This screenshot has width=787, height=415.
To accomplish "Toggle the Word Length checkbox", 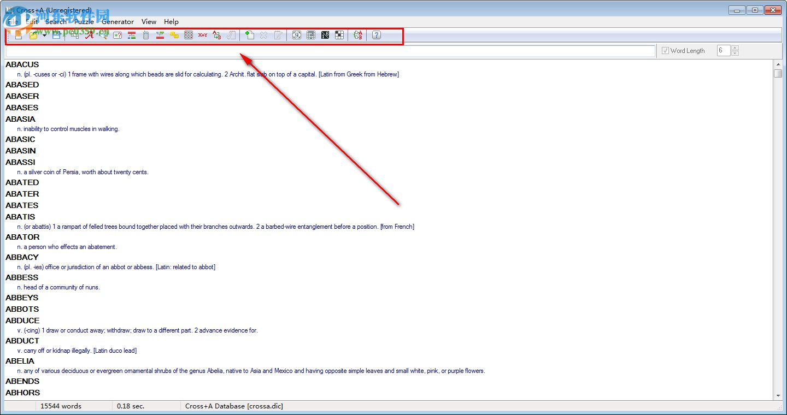I will click(x=665, y=51).
